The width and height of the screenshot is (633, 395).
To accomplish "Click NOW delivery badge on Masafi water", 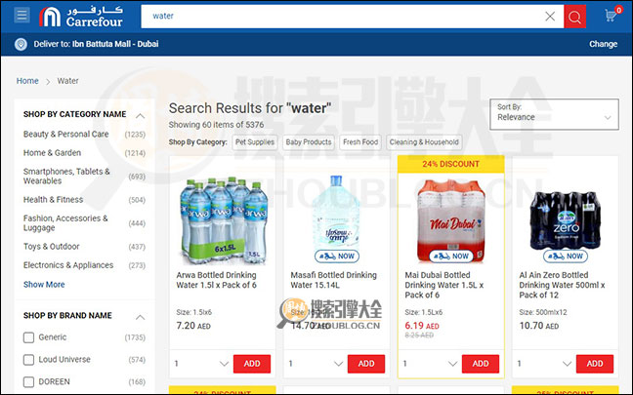I will pos(337,256).
